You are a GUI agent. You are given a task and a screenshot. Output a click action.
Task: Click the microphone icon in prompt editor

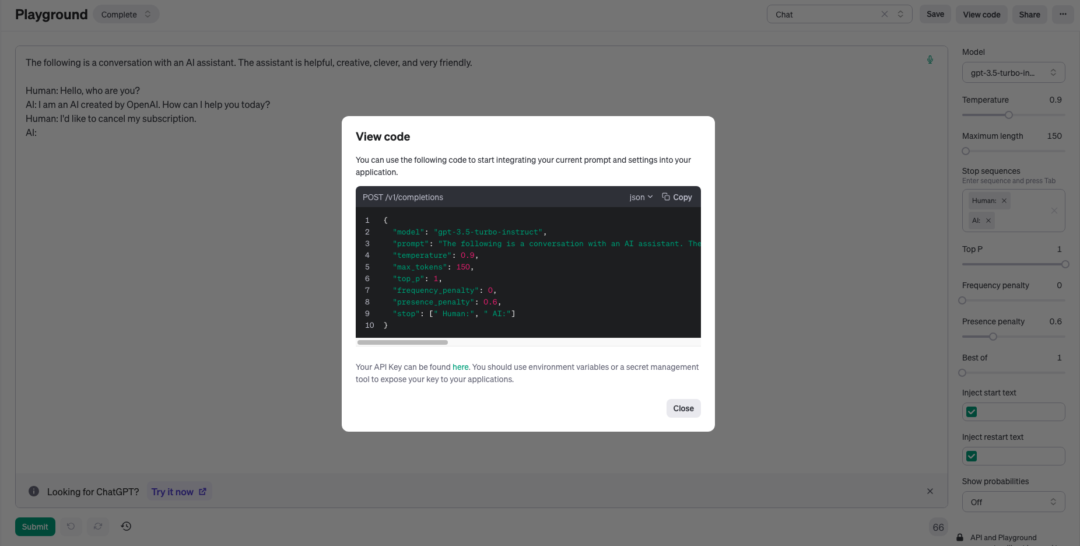pyautogui.click(x=930, y=60)
